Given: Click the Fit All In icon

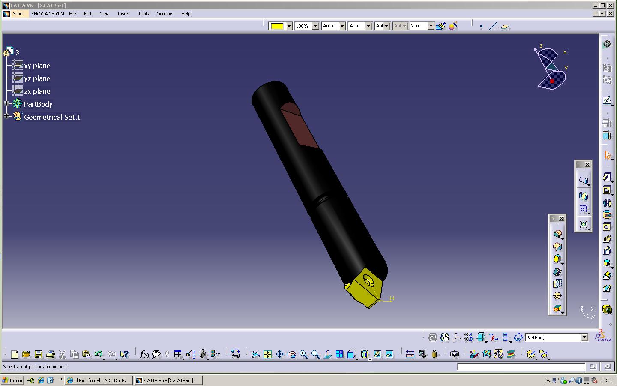Looking at the screenshot, I should click(x=268, y=354).
